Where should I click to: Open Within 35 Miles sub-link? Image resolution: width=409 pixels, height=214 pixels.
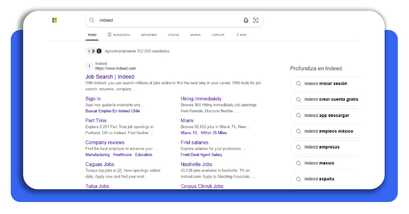click(214, 133)
